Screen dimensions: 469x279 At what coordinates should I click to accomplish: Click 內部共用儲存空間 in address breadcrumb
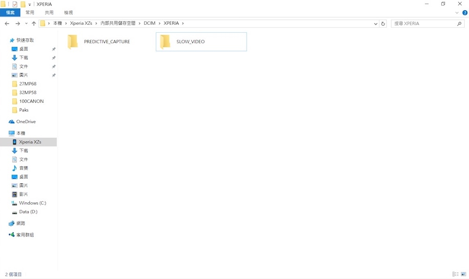118,23
